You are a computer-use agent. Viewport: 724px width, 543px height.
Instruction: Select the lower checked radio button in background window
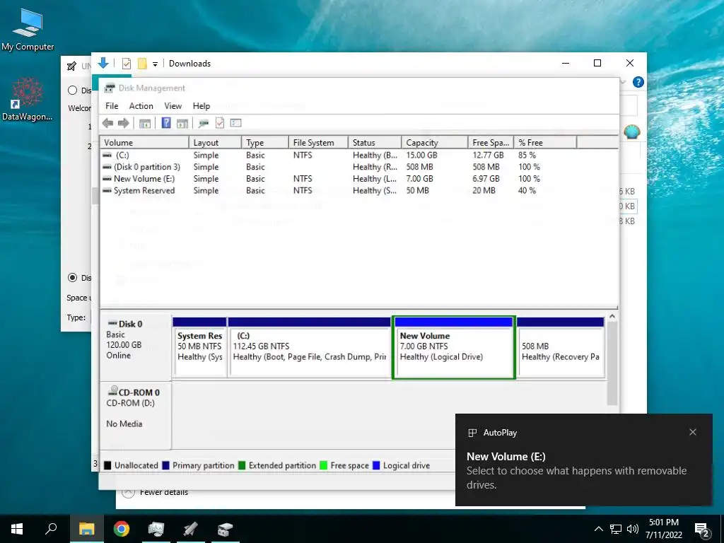73,277
